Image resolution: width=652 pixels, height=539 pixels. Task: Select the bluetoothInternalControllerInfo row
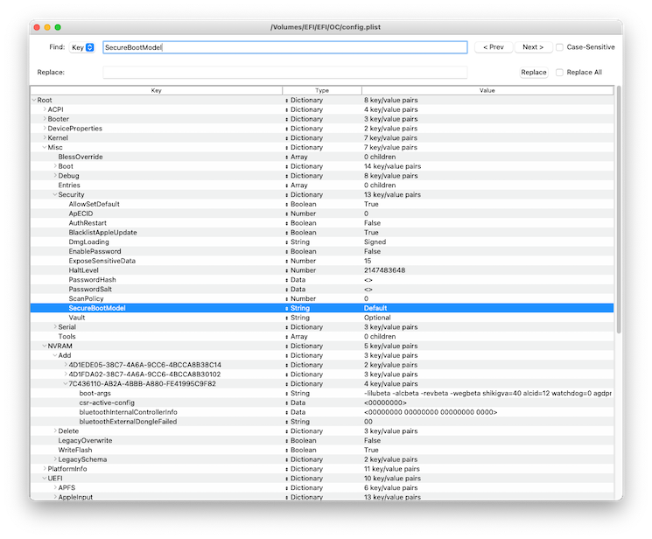322,412
